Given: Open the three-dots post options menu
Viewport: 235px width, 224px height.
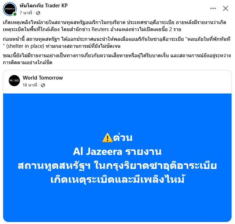Looking at the screenshot, I should pos(213,8).
